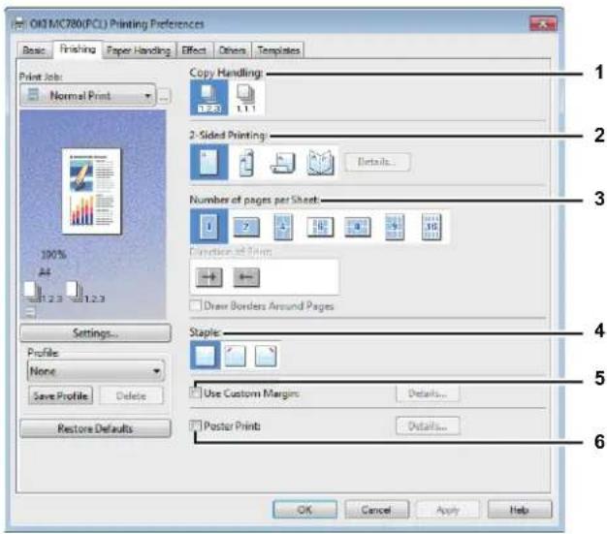Select 8 pages per sheet icon

tap(357, 227)
